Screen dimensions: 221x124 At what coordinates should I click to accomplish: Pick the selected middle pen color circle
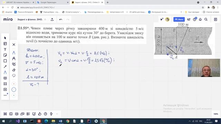[x=14, y=90]
